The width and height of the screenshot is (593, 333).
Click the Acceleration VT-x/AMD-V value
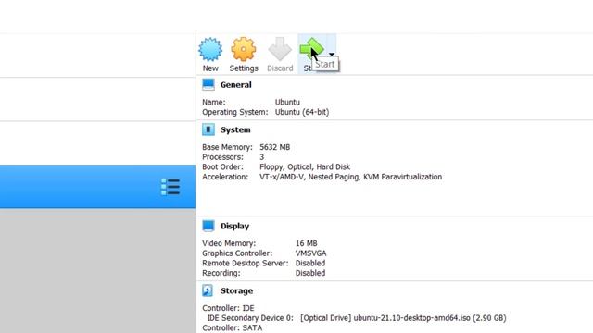pos(350,177)
